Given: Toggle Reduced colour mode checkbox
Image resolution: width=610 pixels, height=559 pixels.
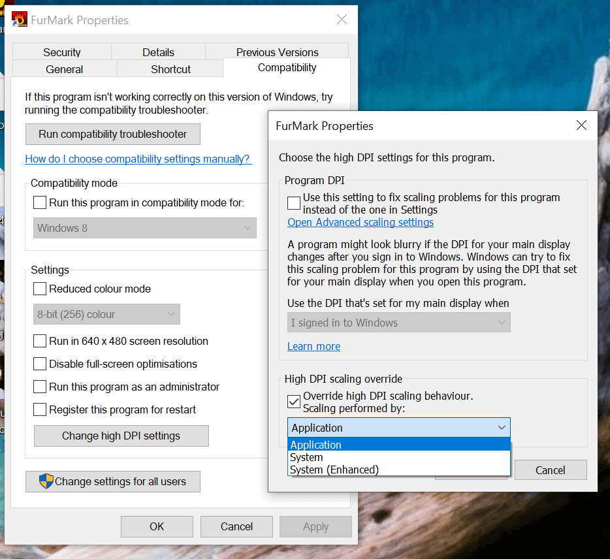Looking at the screenshot, I should pyautogui.click(x=40, y=289).
